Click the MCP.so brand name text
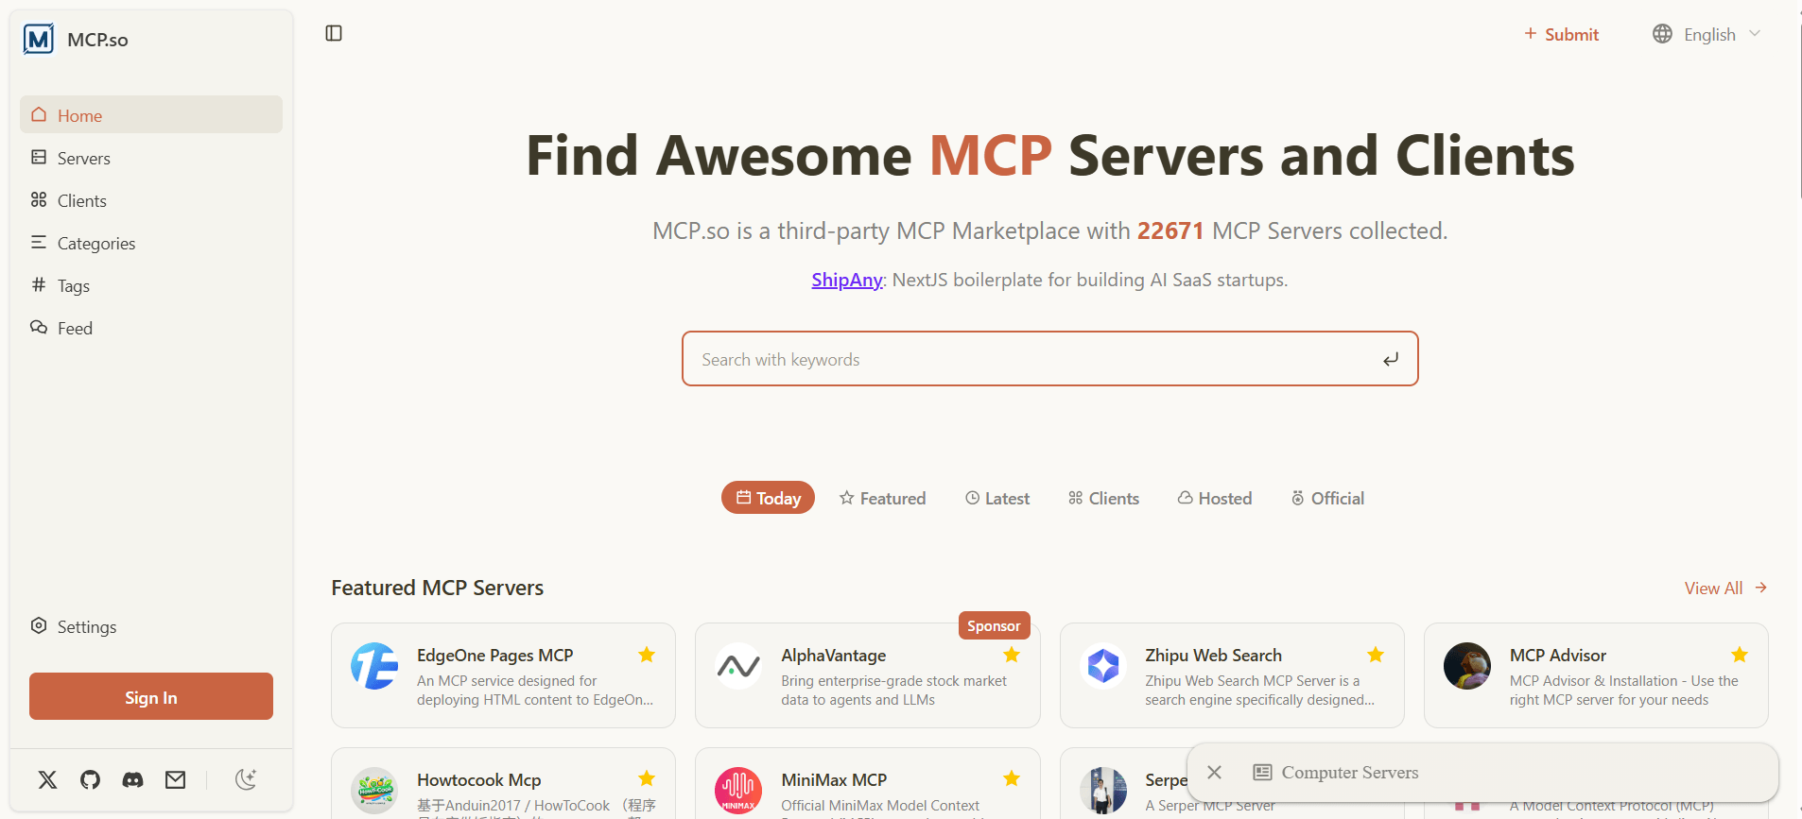Screen dimensions: 1802x819 [97, 40]
